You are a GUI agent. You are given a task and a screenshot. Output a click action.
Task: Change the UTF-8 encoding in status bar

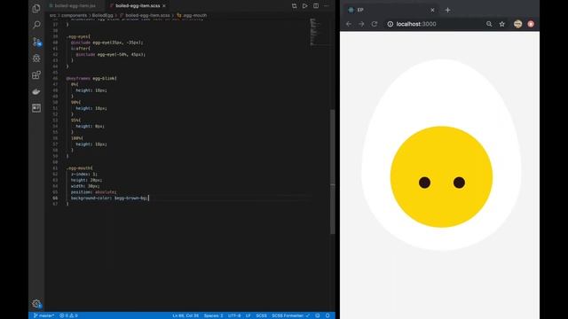(x=234, y=315)
